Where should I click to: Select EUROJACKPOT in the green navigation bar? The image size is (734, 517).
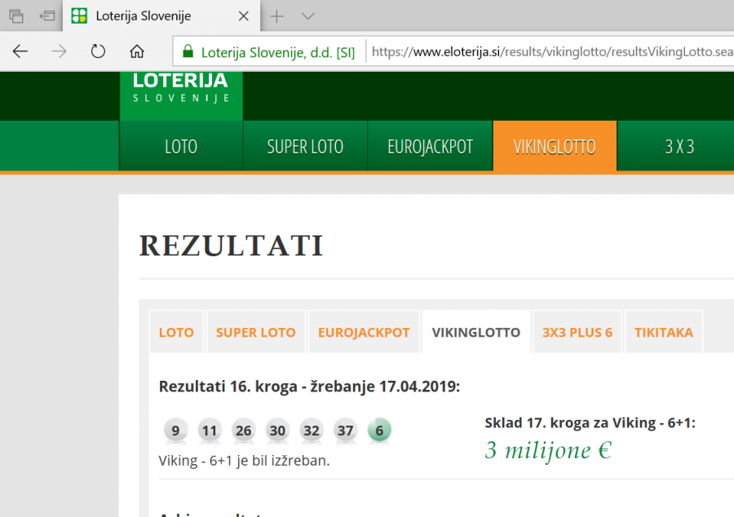point(430,147)
